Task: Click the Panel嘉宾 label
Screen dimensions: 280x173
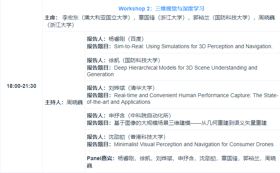Action: pos(100,159)
